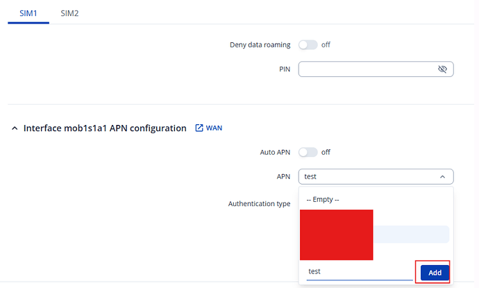
Task: Open the APN dropdown showing test
Action: click(368, 176)
